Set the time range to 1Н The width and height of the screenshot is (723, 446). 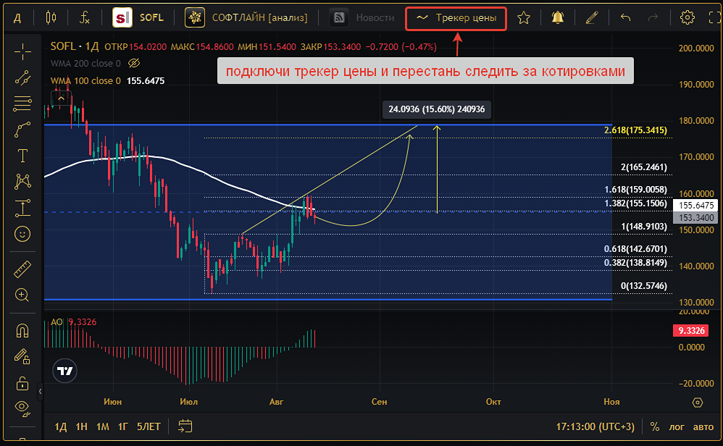click(x=81, y=426)
